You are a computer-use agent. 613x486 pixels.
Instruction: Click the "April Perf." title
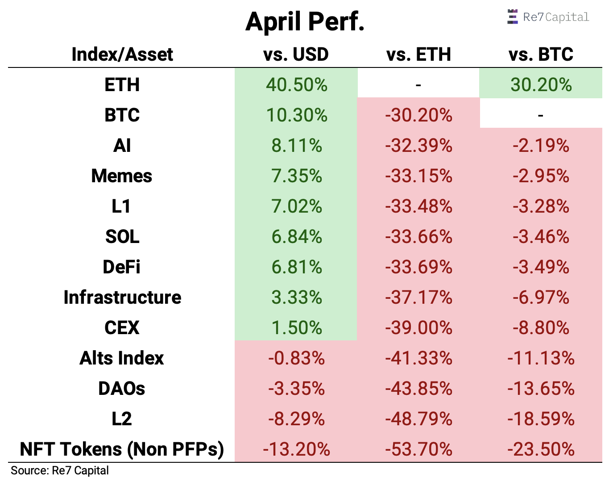pos(305,21)
